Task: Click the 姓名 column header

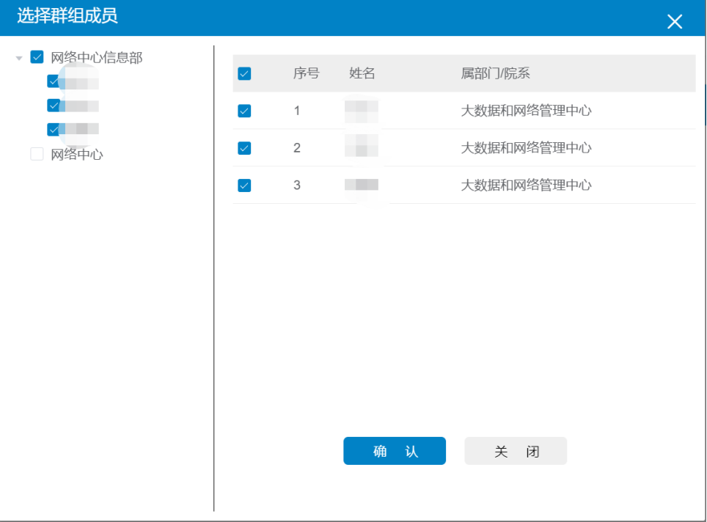Action: (362, 73)
